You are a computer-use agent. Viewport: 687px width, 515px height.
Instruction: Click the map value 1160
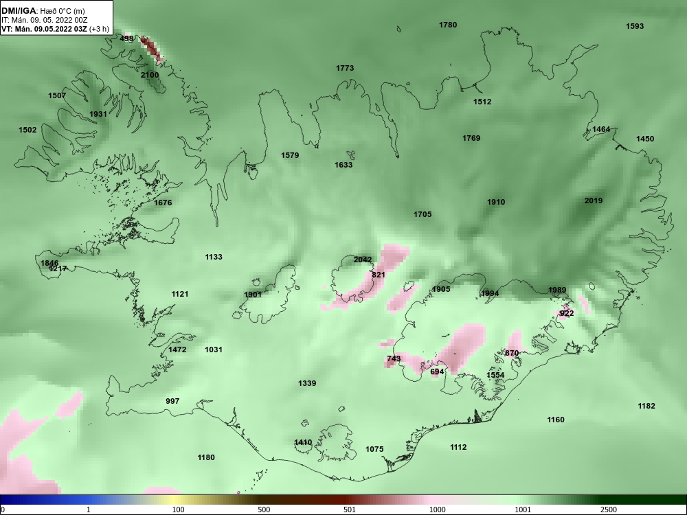pyautogui.click(x=556, y=420)
